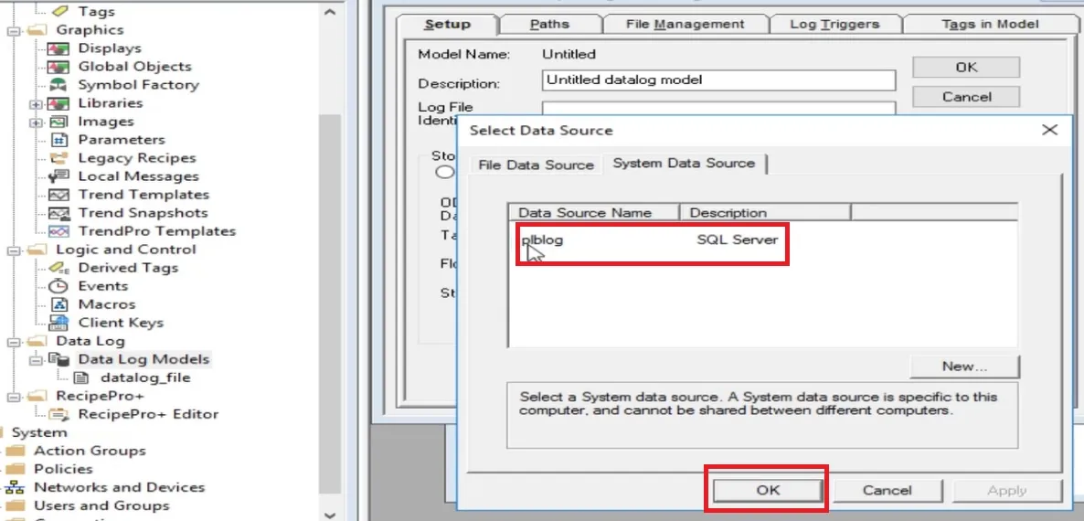The width and height of the screenshot is (1084, 521).
Task: Collapse the Graphics tree node
Action: [13, 30]
